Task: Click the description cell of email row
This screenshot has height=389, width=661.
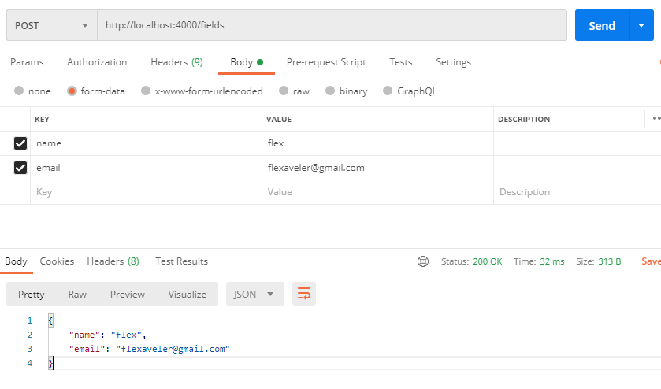Action: [577, 168]
